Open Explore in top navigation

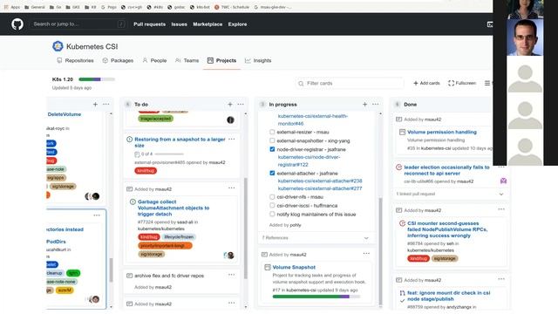point(237,24)
